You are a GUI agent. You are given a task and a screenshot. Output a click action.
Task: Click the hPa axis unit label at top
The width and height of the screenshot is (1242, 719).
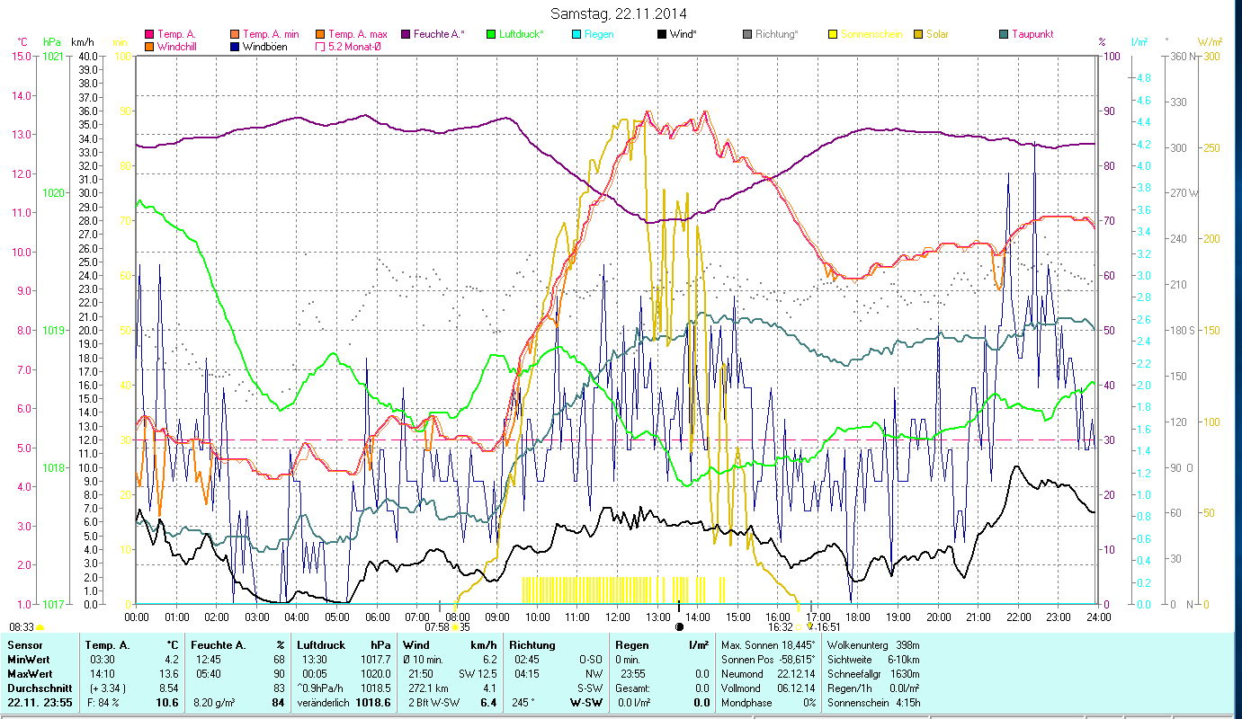[x=52, y=42]
